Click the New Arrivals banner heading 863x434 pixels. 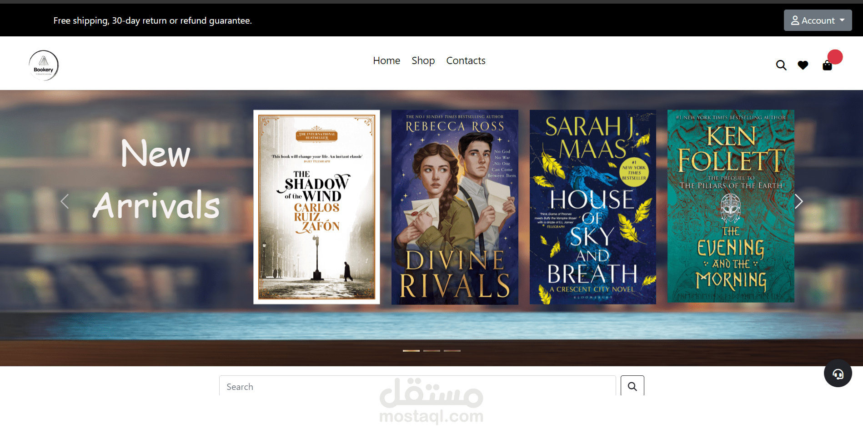tap(156, 179)
